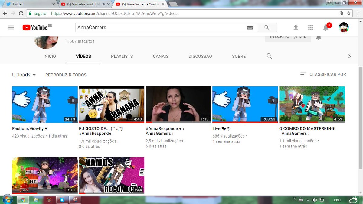This screenshot has width=363, height=204.
Task: Open the SOBRE channel tab
Action: click(239, 56)
